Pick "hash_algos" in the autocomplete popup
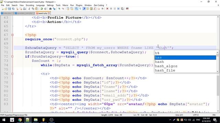 pyautogui.click(x=185, y=66)
